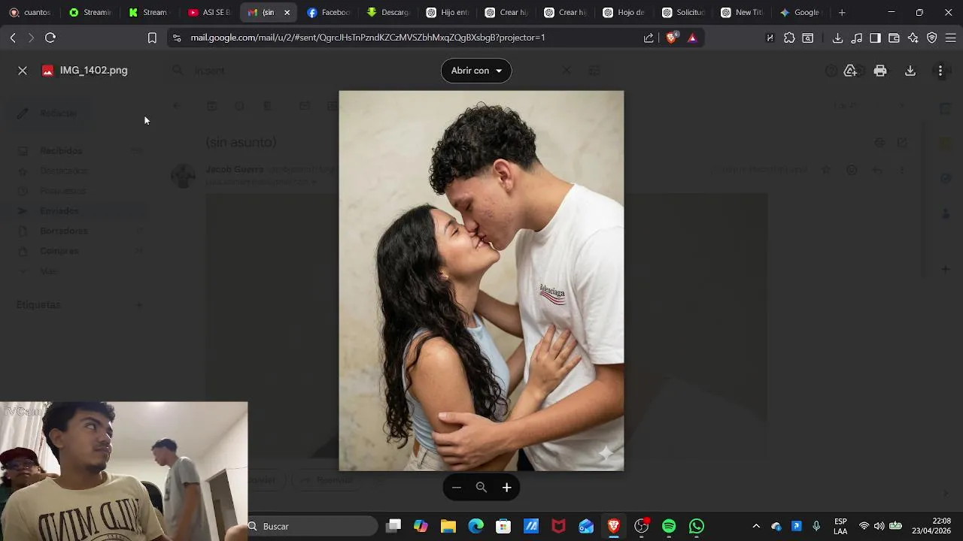
Task: Close the active Gmail tab
Action: 287,13
